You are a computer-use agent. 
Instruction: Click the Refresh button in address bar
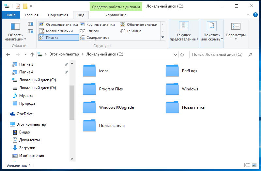coord(182,54)
